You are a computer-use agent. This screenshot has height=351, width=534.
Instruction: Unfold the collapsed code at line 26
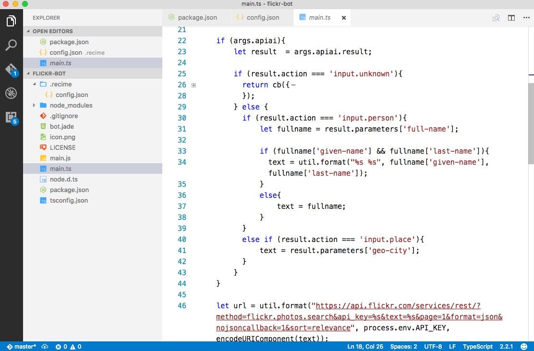pos(194,85)
